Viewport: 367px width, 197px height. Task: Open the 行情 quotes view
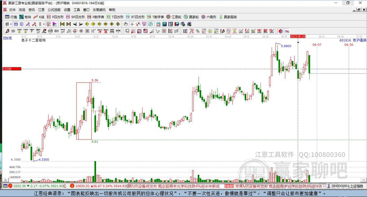point(11,17)
